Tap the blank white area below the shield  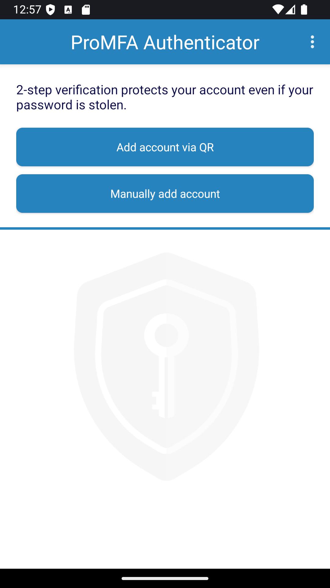tap(165, 525)
